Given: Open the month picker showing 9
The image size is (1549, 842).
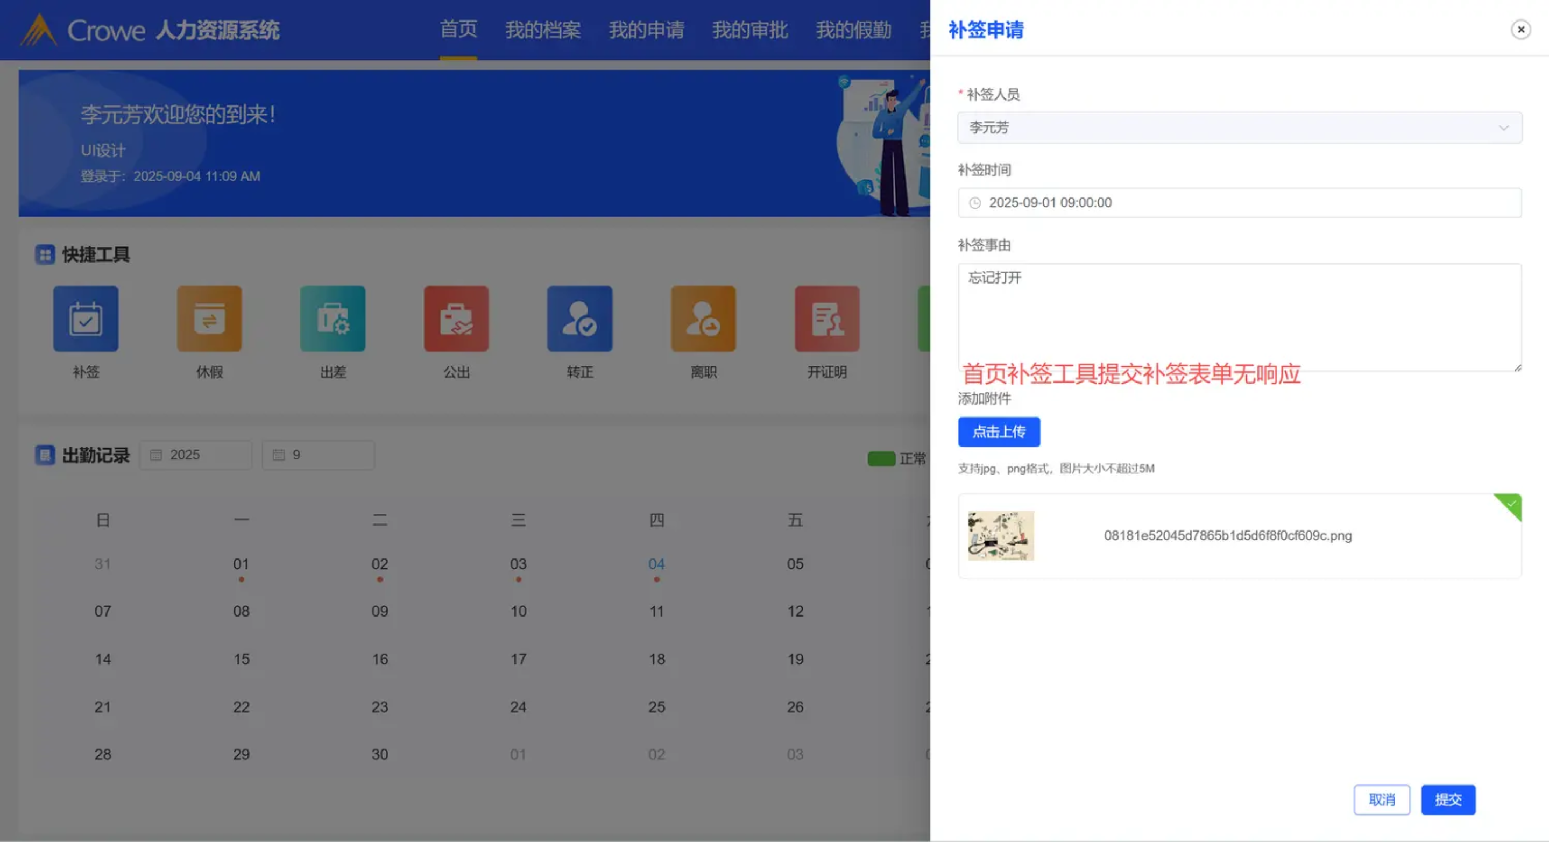Looking at the screenshot, I should pos(318,455).
